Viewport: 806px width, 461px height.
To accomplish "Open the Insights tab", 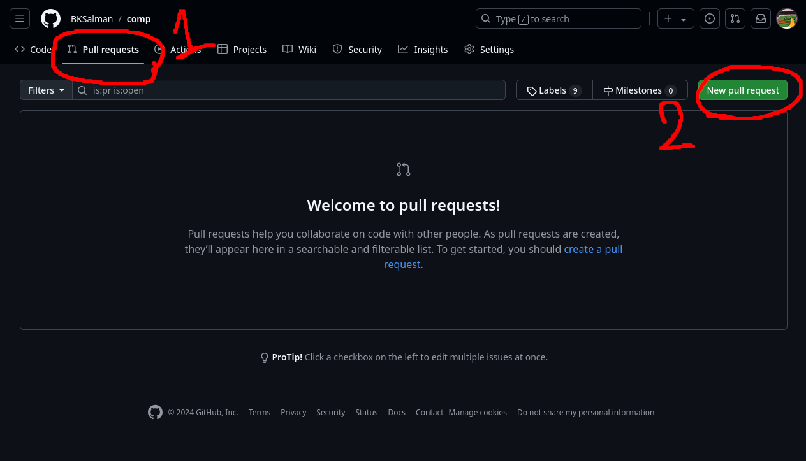I will click(423, 50).
